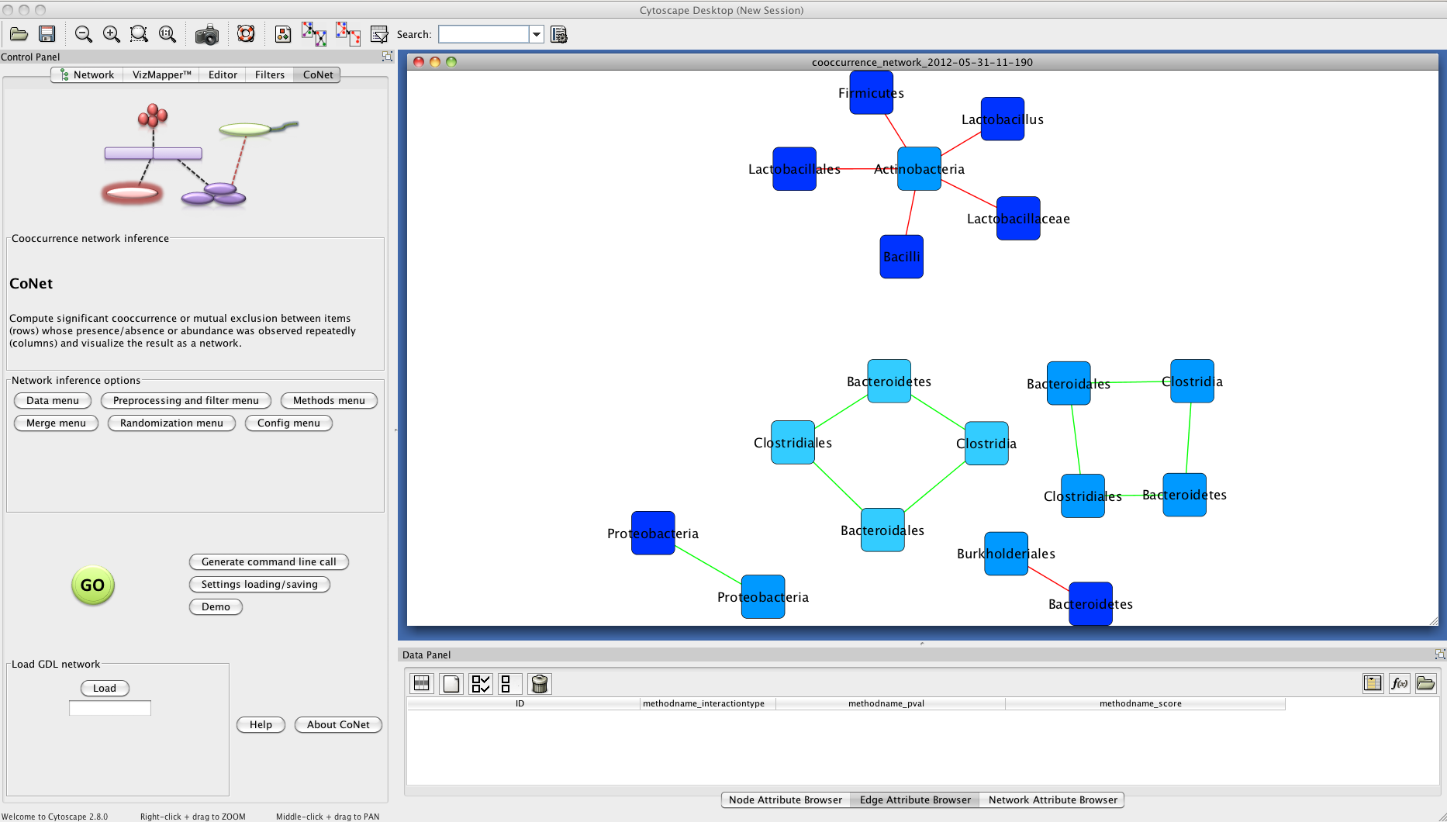This screenshot has height=822, width=1447.
Task: Open help via the lifebuoy icon
Action: [x=246, y=34]
